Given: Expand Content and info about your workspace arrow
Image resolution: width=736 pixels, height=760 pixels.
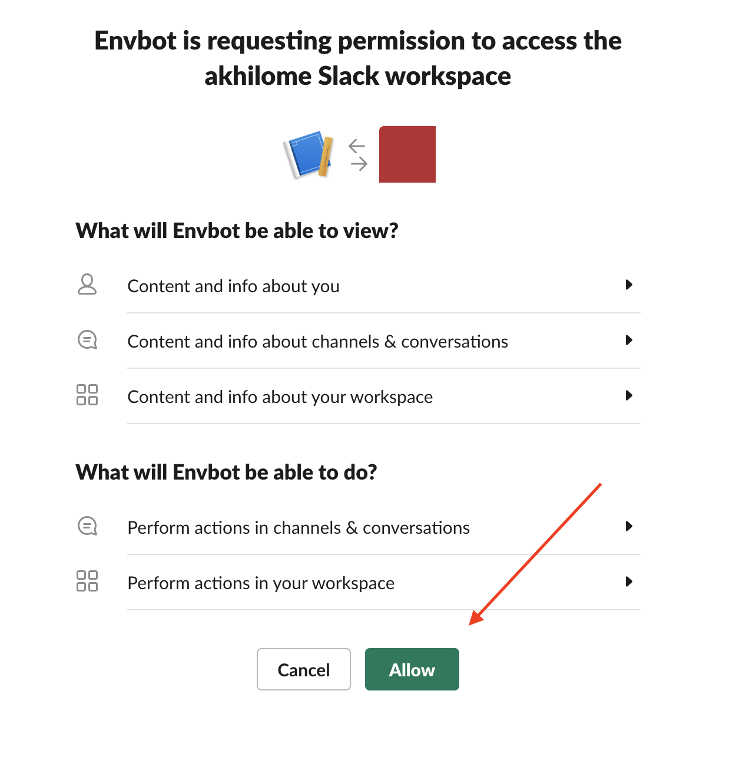Looking at the screenshot, I should tap(628, 395).
